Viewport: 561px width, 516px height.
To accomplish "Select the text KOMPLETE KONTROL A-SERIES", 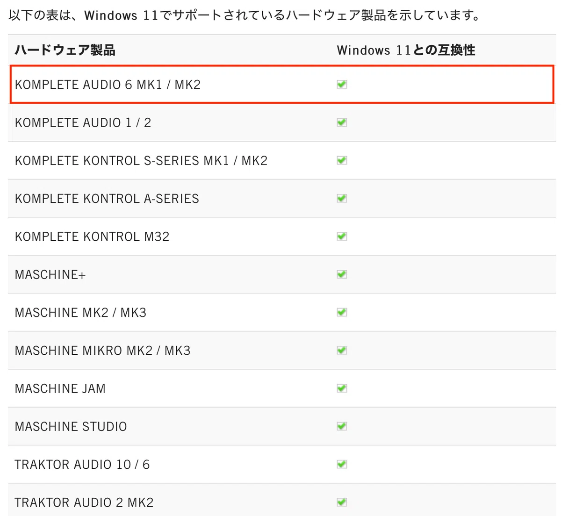I will click(x=107, y=199).
